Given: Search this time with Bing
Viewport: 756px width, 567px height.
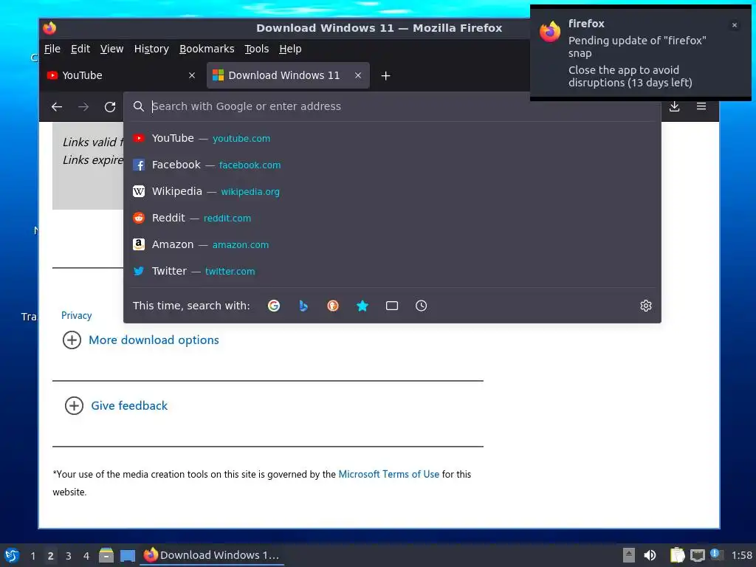Looking at the screenshot, I should click(303, 306).
